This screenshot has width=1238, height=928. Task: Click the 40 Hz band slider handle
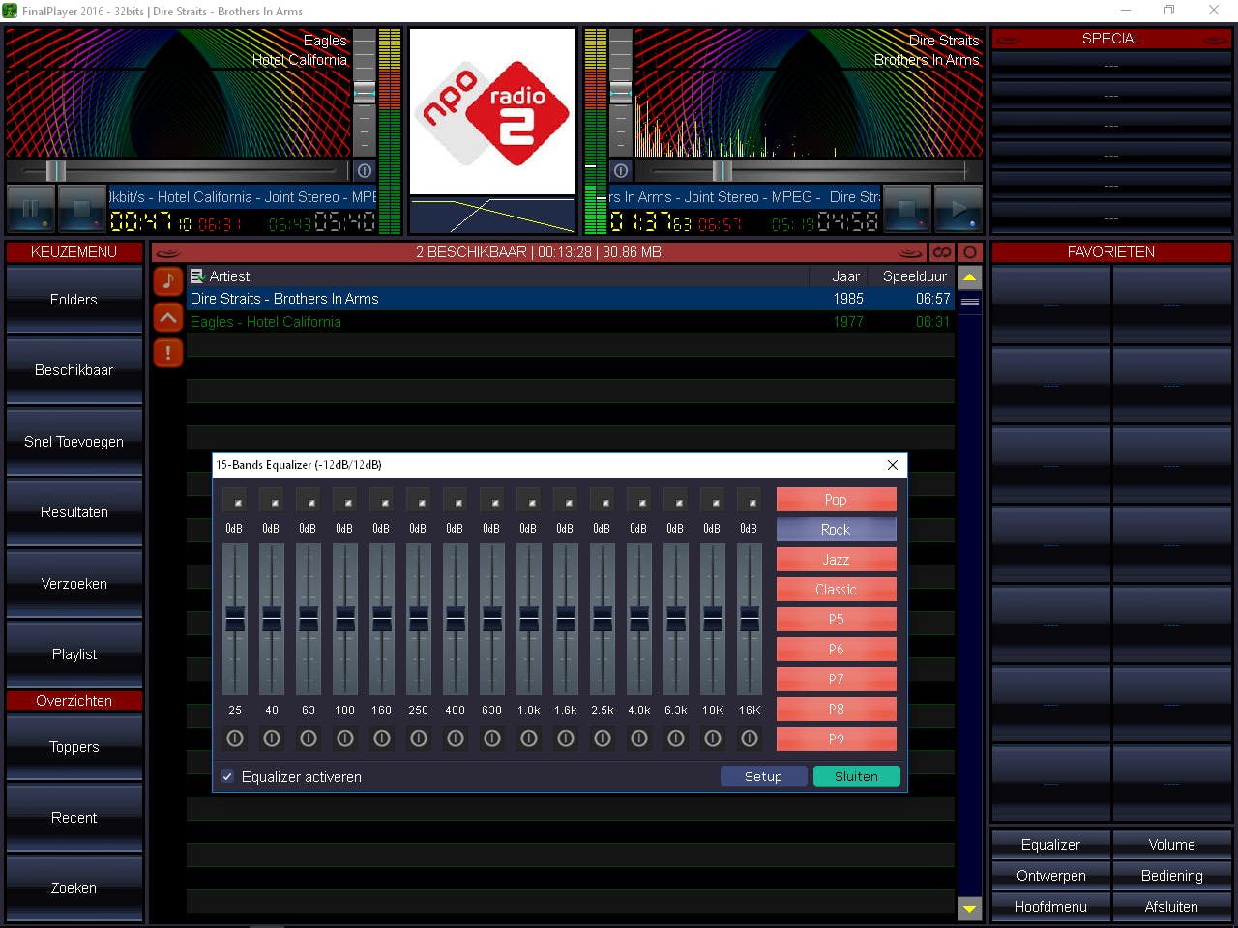tap(272, 619)
